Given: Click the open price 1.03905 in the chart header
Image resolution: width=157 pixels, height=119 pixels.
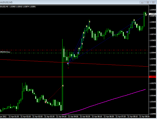Looking at the screenshot, I should tap(13, 7).
